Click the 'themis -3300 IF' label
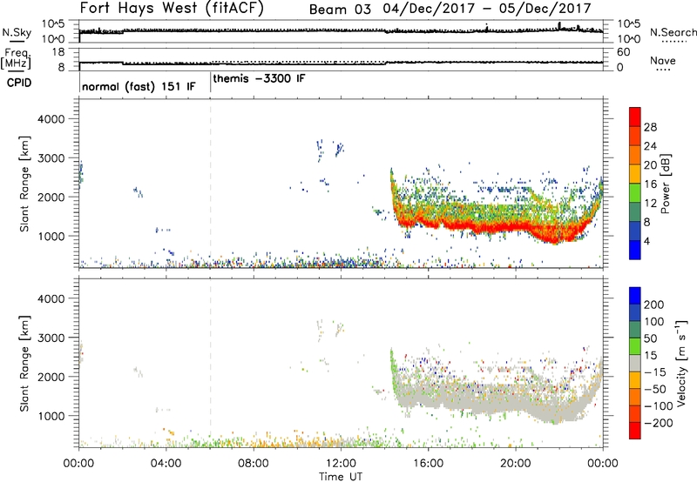 tap(259, 78)
